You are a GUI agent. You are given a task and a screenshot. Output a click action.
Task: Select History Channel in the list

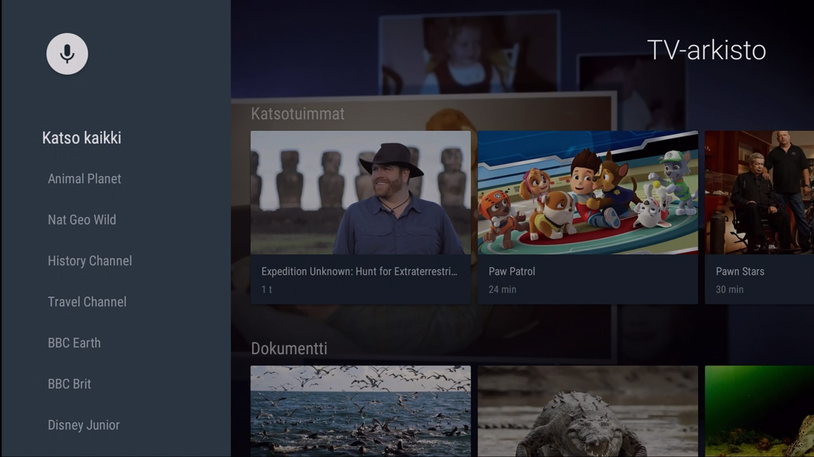(89, 261)
